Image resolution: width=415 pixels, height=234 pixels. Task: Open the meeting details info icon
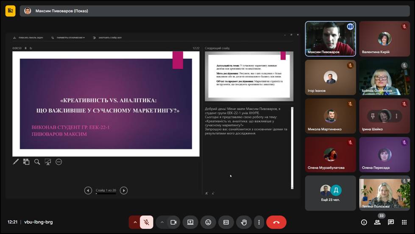point(364,222)
